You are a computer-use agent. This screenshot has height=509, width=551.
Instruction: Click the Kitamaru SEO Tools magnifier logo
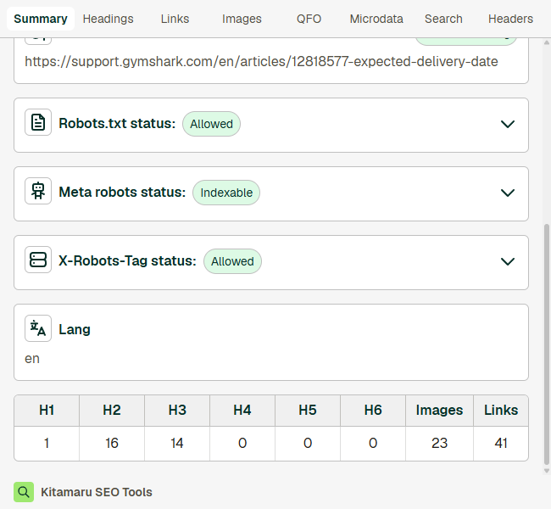pyautogui.click(x=24, y=492)
